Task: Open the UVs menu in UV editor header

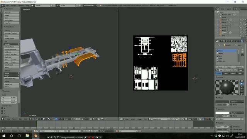Action: click(x=145, y=119)
